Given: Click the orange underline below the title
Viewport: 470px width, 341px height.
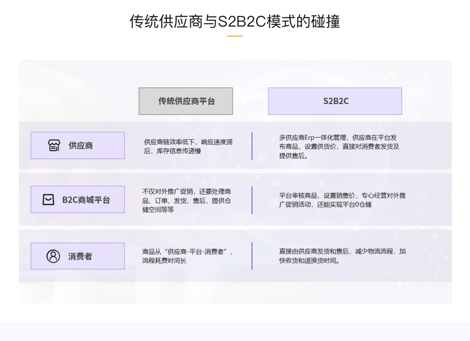Looking at the screenshot, I should coord(235,36).
